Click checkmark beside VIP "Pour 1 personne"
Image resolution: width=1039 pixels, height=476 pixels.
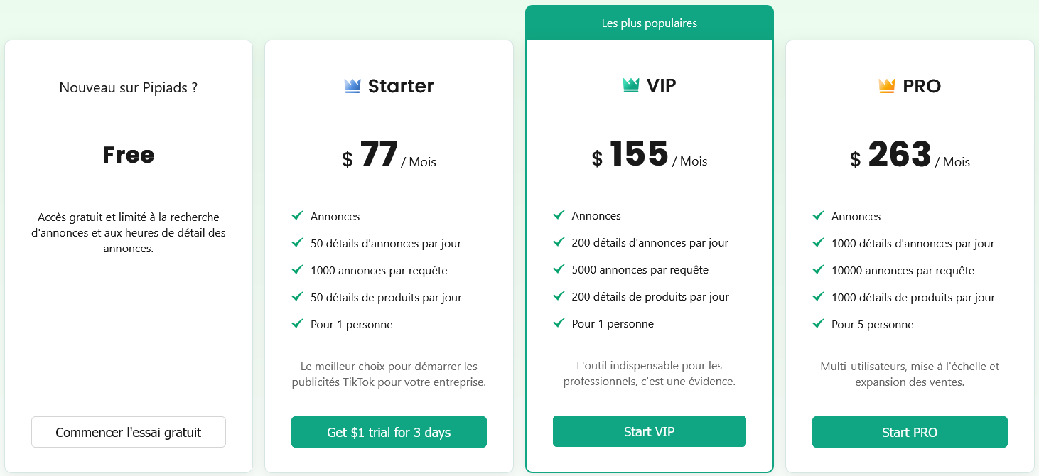(x=559, y=323)
